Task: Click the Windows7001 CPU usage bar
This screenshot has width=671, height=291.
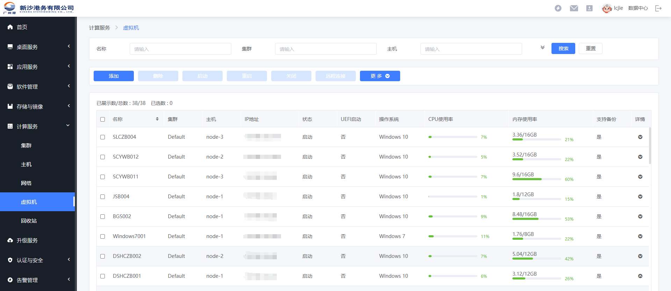Action: click(453, 236)
